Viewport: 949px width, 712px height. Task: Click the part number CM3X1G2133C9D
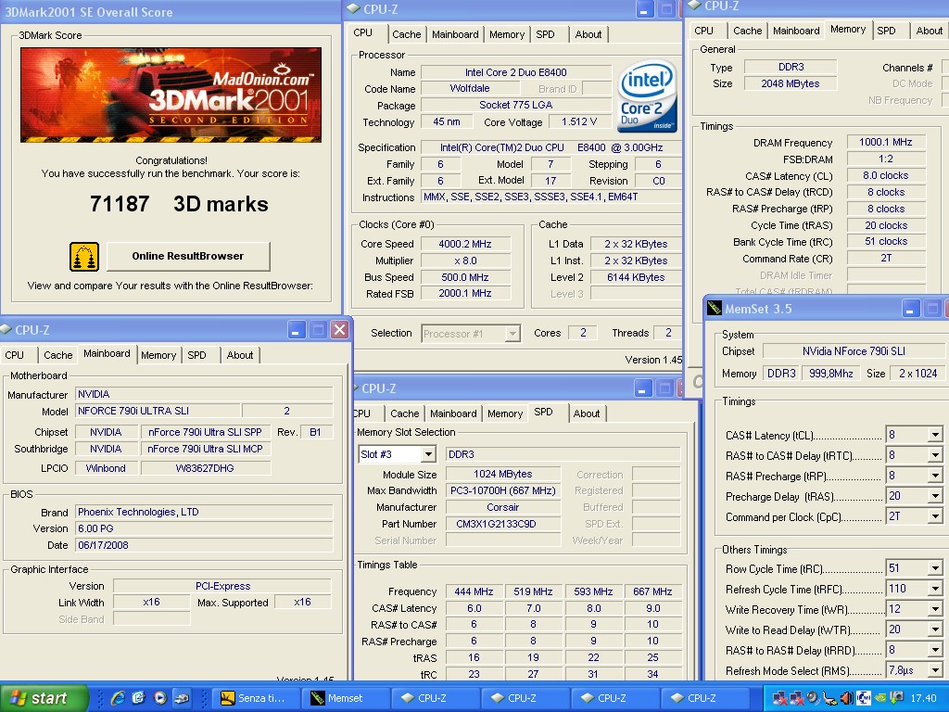click(503, 524)
